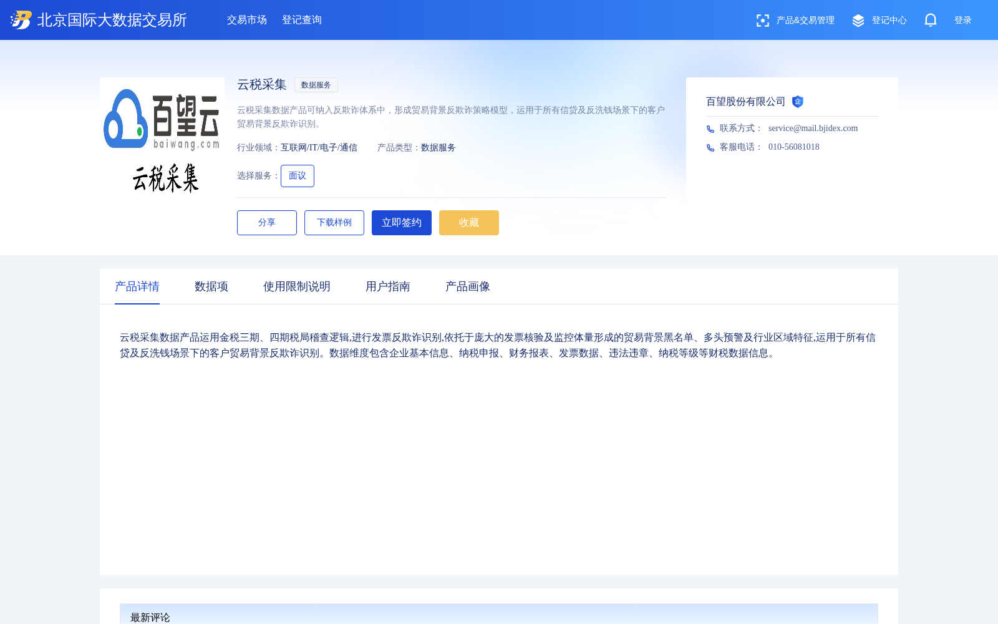This screenshot has width=998, height=624.
Task: Switch to the 使用限制说明 tab
Action: click(x=297, y=286)
